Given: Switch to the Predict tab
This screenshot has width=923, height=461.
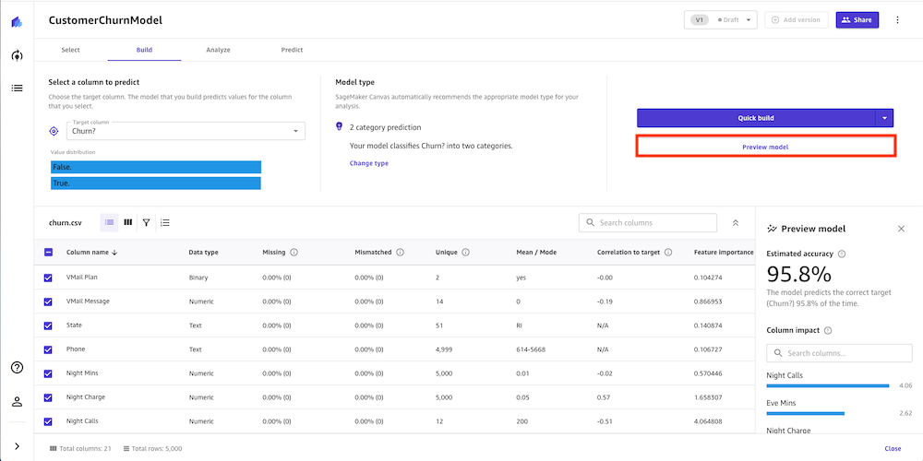Looking at the screenshot, I should click(x=292, y=50).
